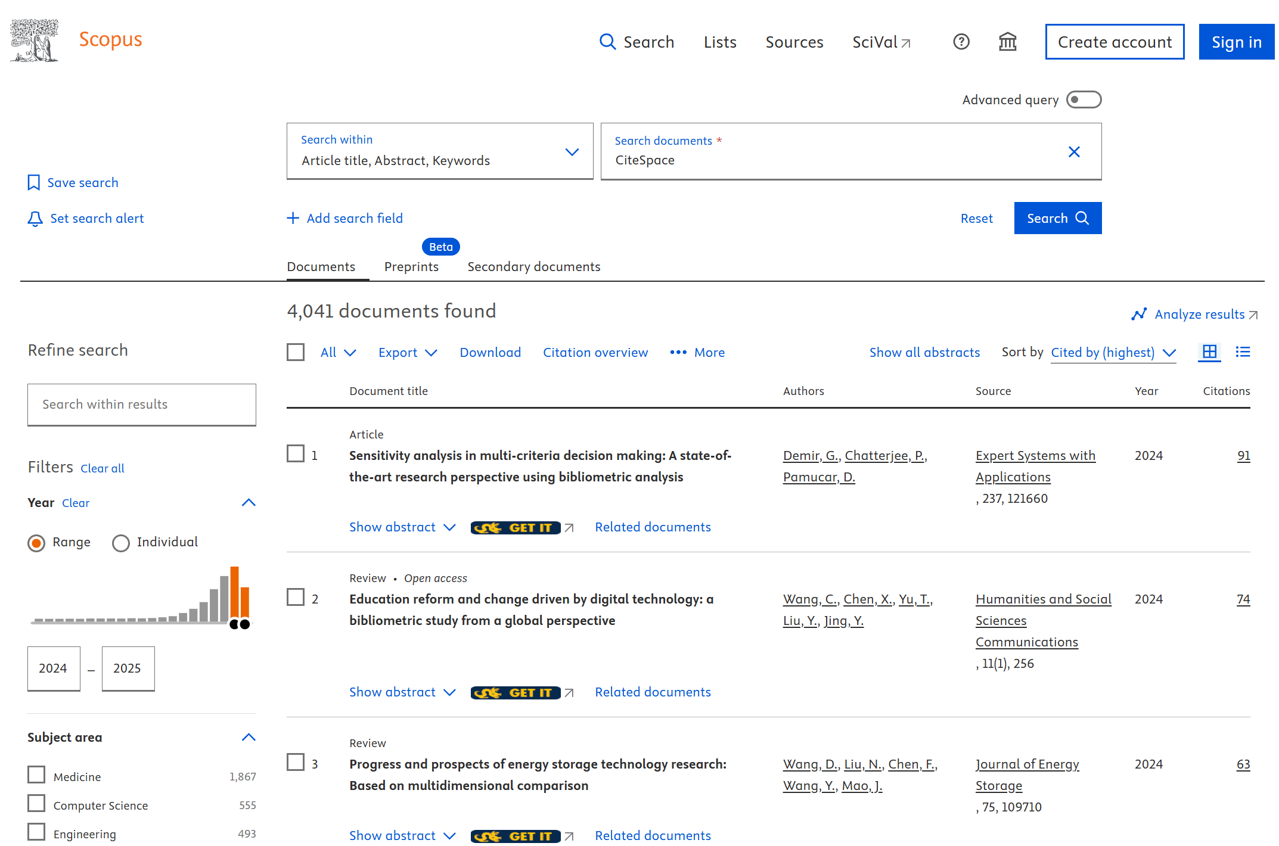The width and height of the screenshot is (1279, 846).
Task: Toggle the Advanced query switch
Action: 1084,99
